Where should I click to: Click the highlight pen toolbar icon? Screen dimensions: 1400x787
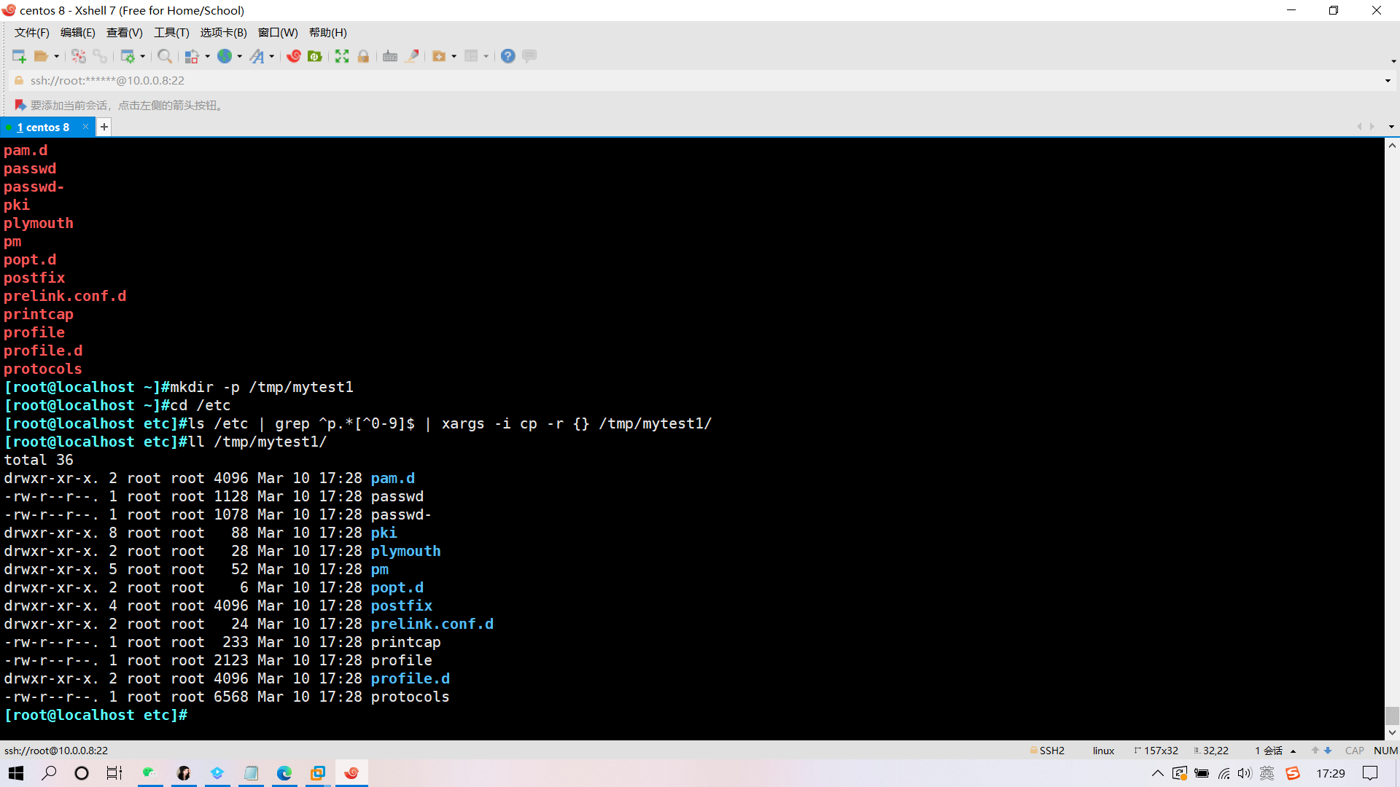(x=412, y=56)
